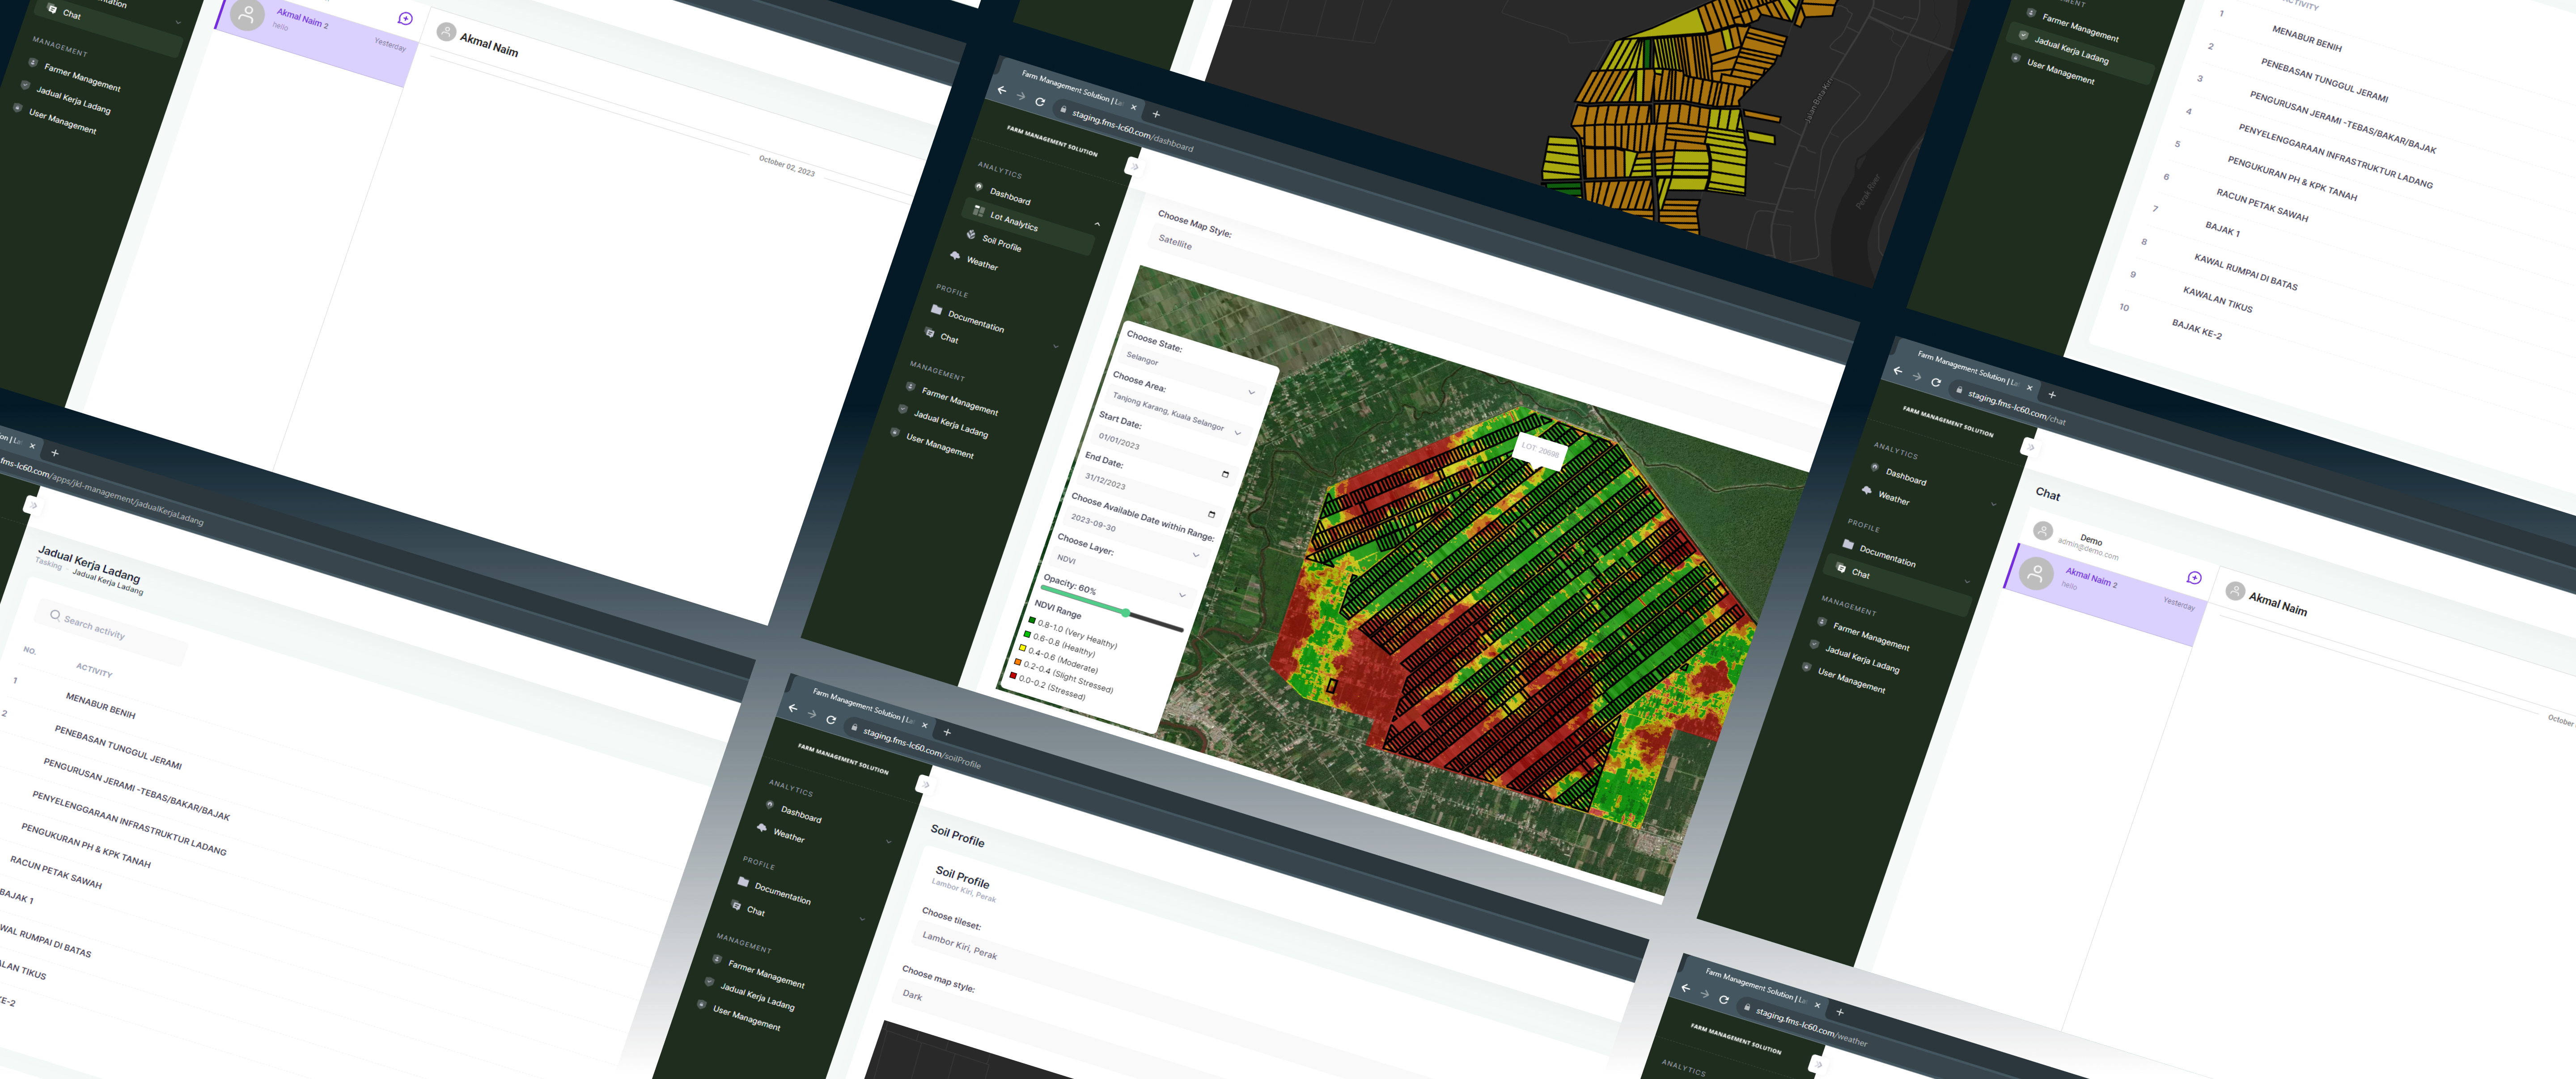Viewport: 2576px width, 1079px height.
Task: Reload the staging dashboard page
Action: (1040, 101)
